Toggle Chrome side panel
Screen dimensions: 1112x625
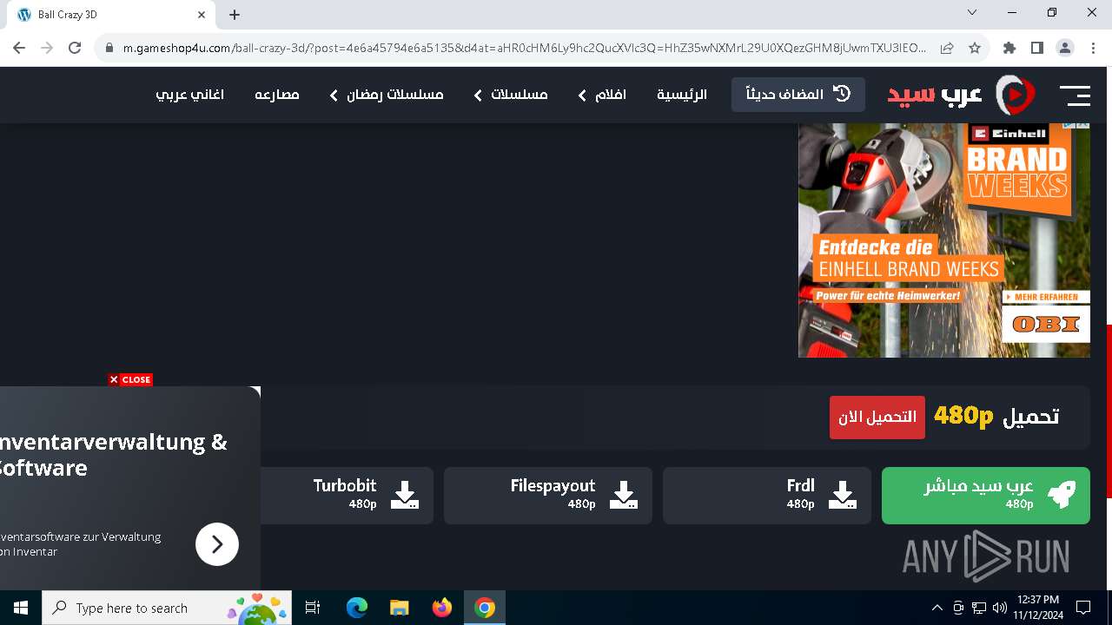(x=1037, y=49)
